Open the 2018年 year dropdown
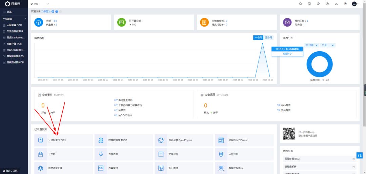This screenshot has width=366, height=174. click(x=311, y=45)
